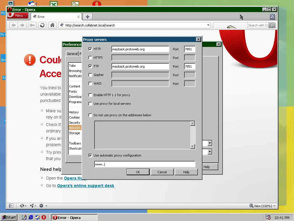
Task: Enable the HTTPS proxy checkbox
Action: click(90, 58)
